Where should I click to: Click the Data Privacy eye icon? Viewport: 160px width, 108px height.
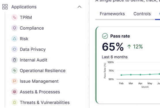[x=14, y=49]
